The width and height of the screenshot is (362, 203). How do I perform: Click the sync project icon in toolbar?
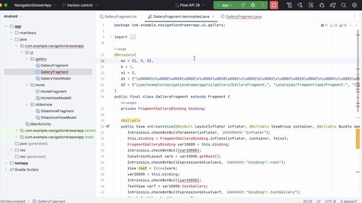tap(333, 5)
